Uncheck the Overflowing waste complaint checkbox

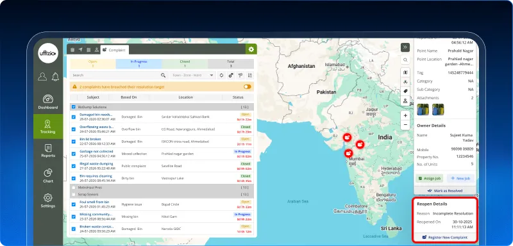pos(73,129)
